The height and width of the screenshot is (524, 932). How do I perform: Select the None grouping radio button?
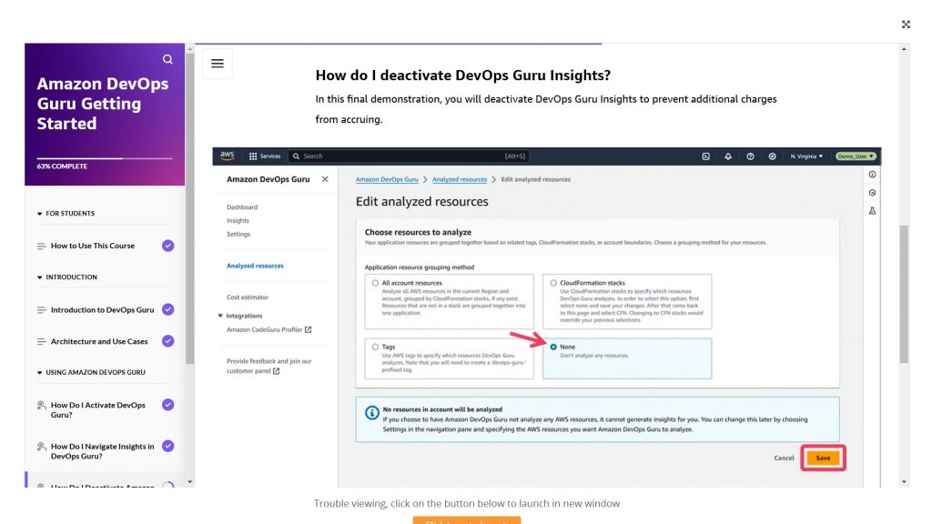[553, 347]
